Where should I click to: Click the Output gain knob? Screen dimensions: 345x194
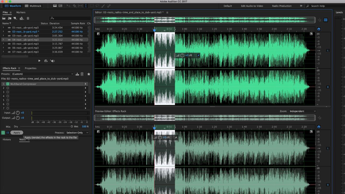[18, 118]
